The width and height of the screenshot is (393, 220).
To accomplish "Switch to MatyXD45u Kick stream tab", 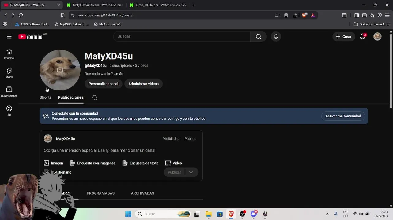I will pos(94,5).
